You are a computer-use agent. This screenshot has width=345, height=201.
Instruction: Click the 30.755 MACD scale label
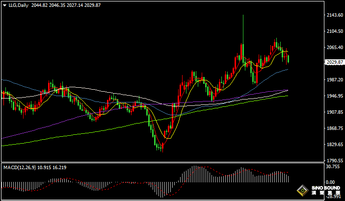[334, 167]
